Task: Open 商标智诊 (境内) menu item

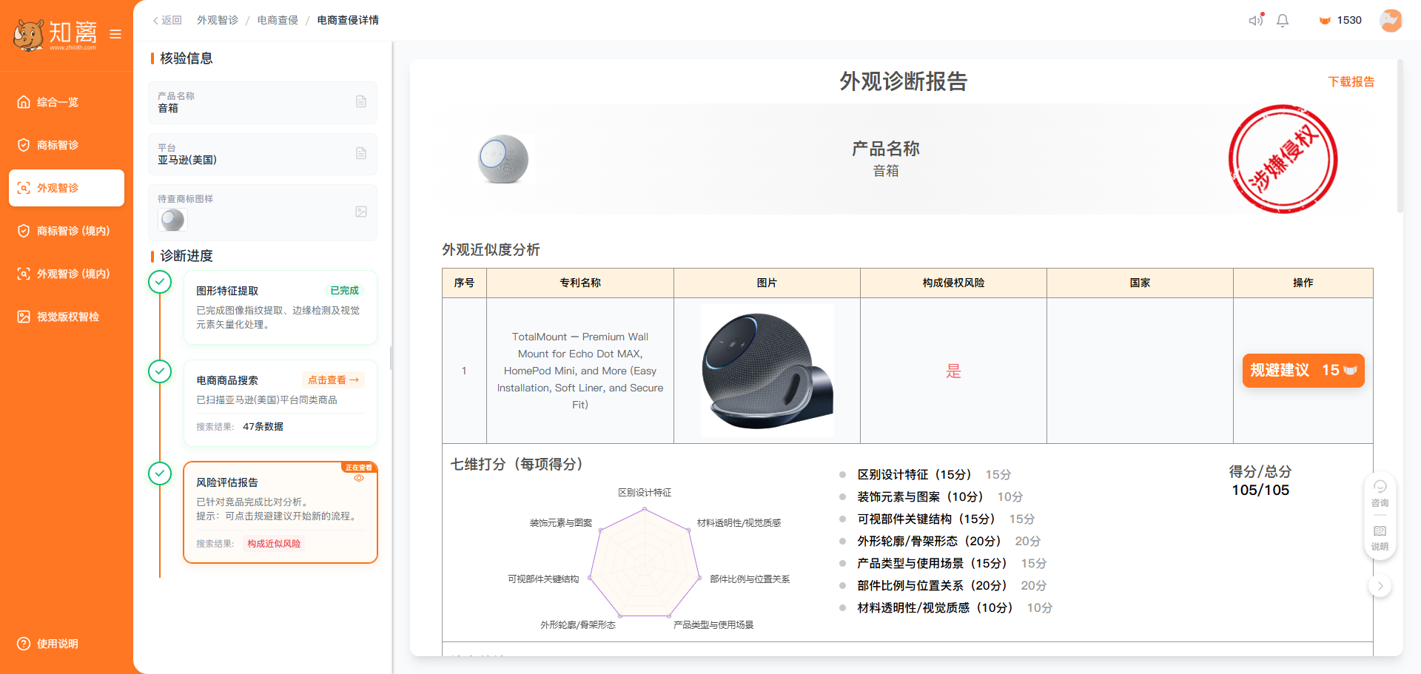Action: (67, 231)
